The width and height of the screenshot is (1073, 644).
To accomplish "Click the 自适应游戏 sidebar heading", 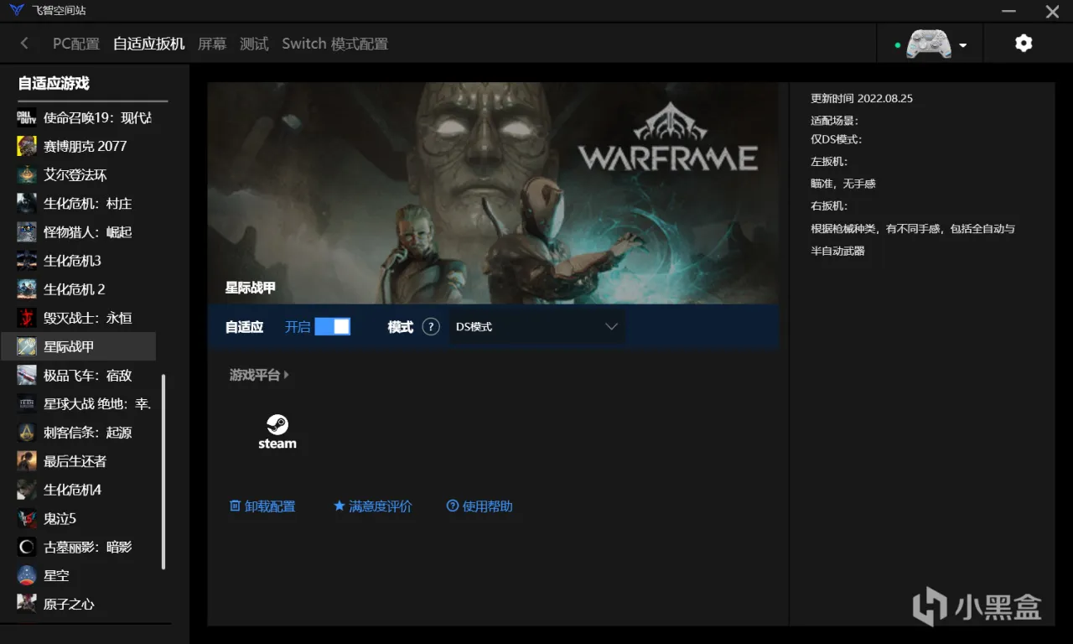I will (x=54, y=83).
